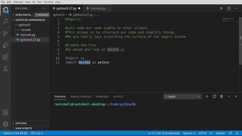Screen dimensions: 242x136
Task: Open the Manage gear icon
Action: 5,124
